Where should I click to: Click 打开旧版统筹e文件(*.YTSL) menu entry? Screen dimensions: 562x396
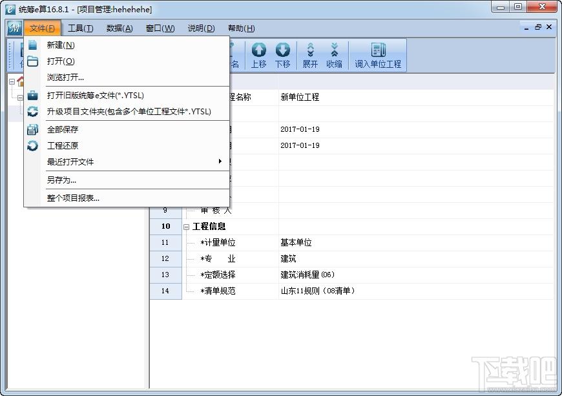point(95,96)
